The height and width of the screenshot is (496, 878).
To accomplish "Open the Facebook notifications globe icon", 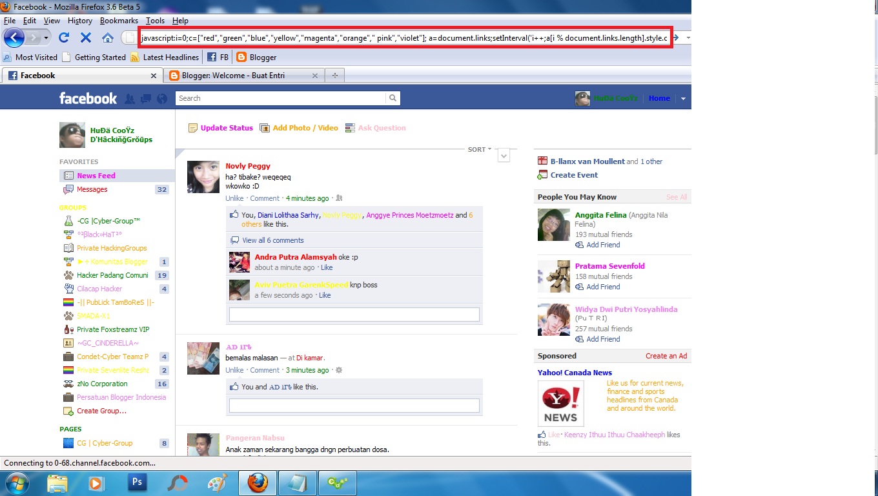I will (x=162, y=99).
